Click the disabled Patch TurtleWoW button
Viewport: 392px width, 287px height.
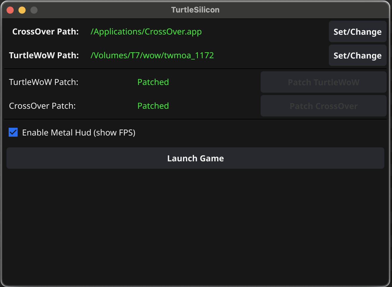pyautogui.click(x=323, y=82)
